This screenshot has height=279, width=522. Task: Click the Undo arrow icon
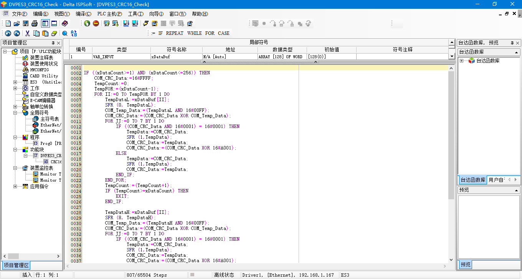[x=8, y=33]
